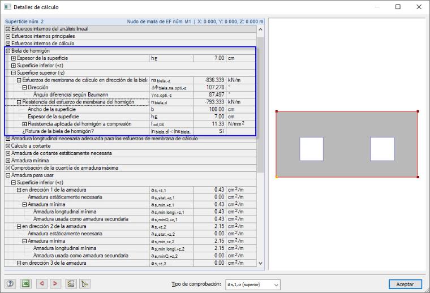Expand Armadura de cortante estáticamente necesaria

(x=8, y=153)
